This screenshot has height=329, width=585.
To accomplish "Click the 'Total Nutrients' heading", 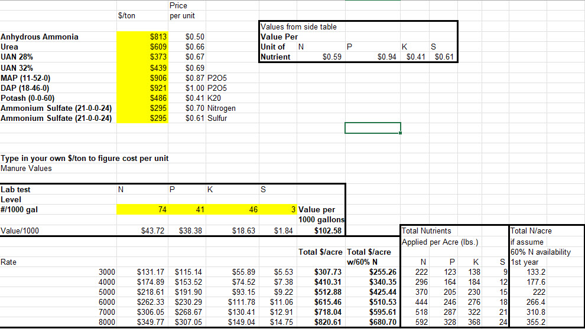I will click(x=427, y=231).
